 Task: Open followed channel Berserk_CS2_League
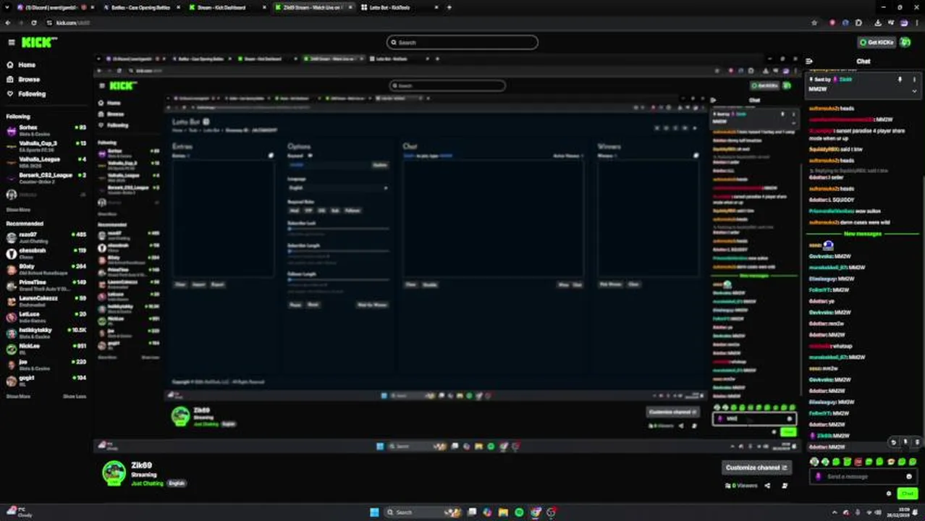point(45,178)
